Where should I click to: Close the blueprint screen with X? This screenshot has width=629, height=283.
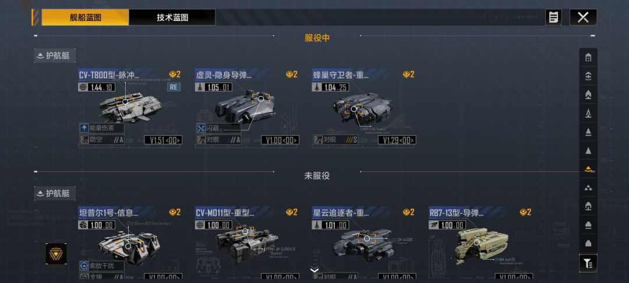pos(583,17)
